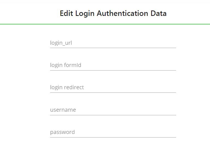This screenshot has width=210, height=143.
Task: Click the underline below login formId
Action: pos(113,70)
